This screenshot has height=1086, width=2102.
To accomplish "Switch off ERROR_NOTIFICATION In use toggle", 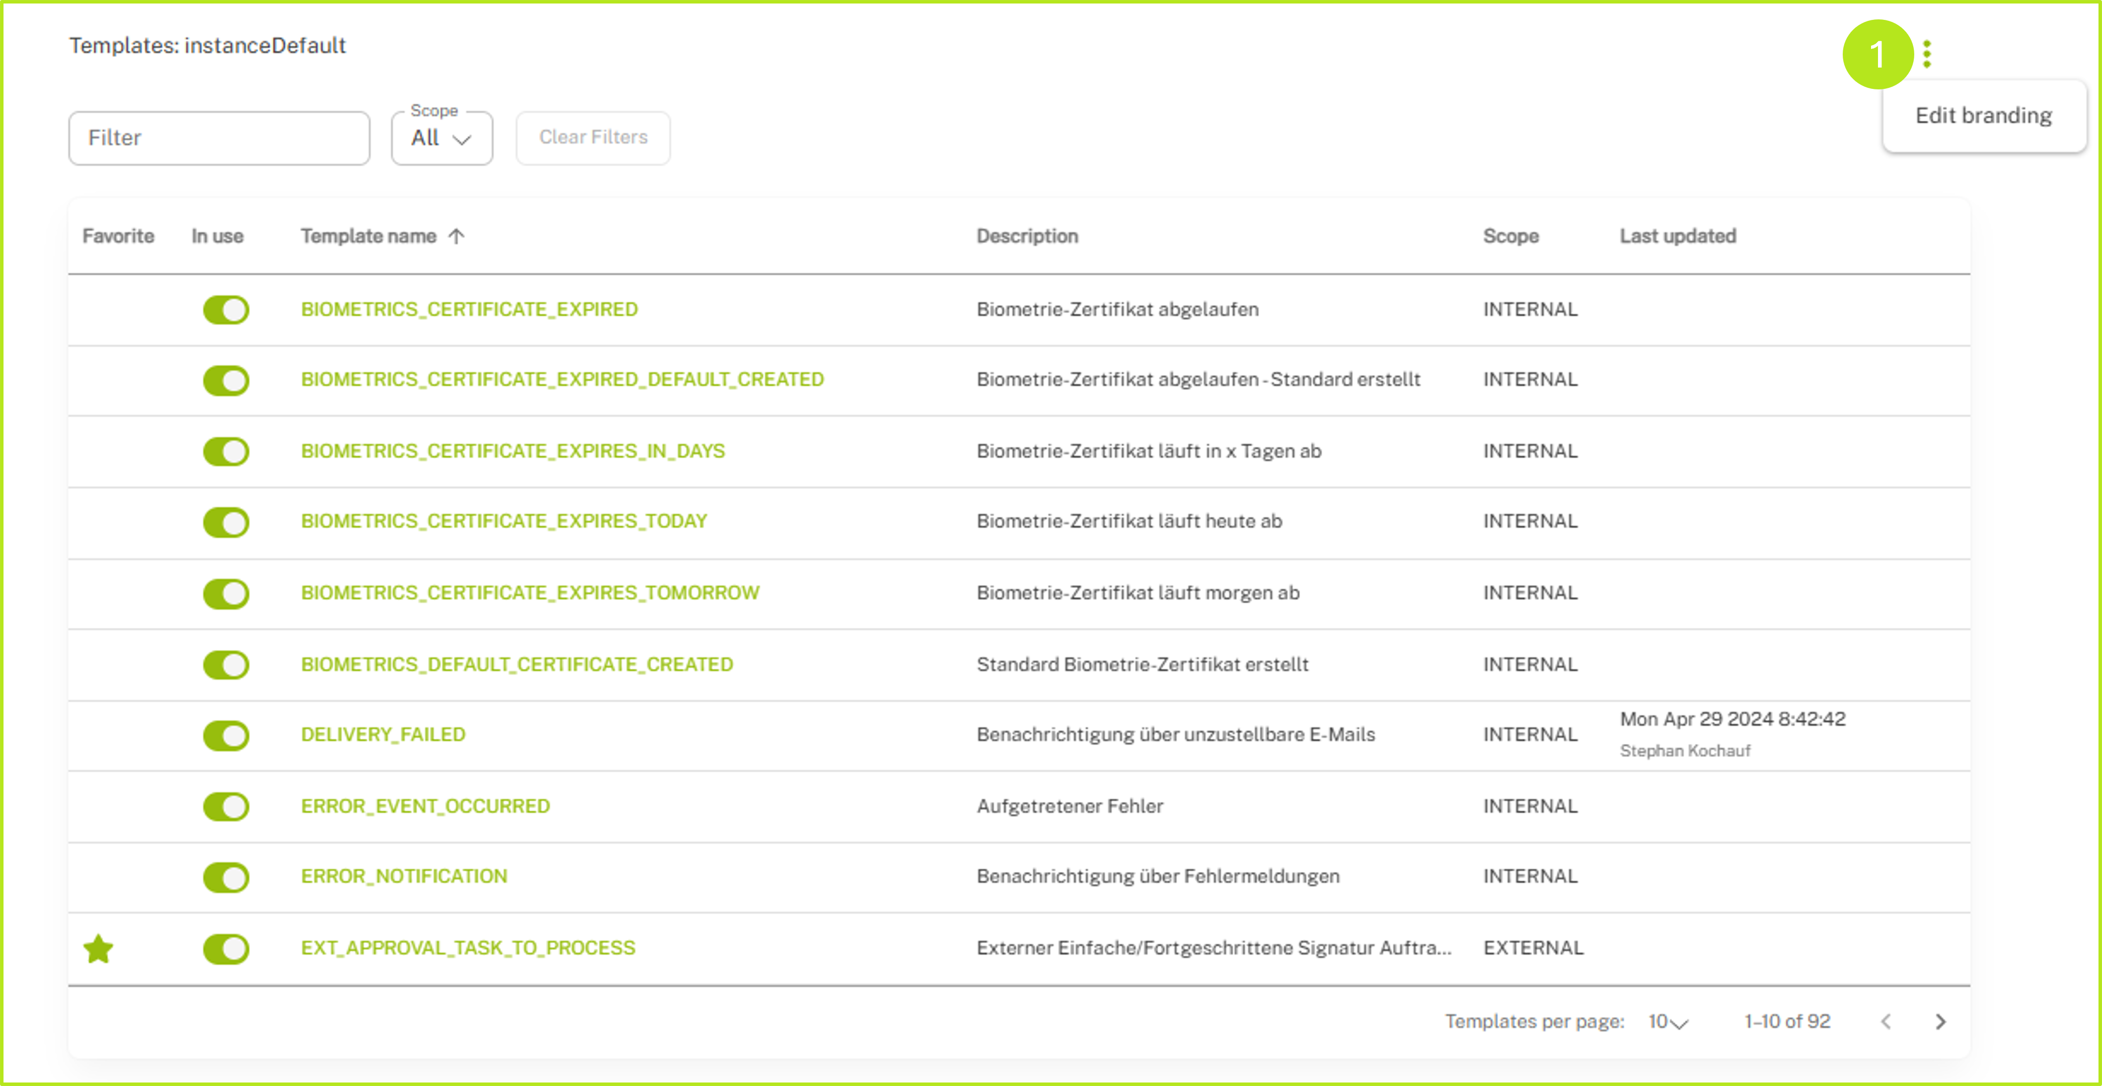I will [226, 877].
